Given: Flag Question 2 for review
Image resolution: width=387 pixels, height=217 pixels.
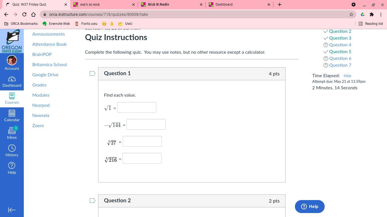Looking at the screenshot, I should click(x=92, y=201).
